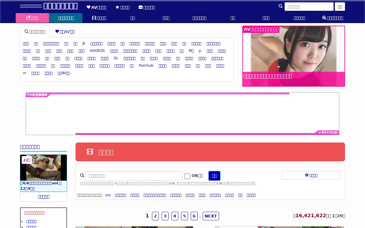Viewport: 365px width, 228px height.
Task: Open the vr keyword link
Action: tap(25, 73)
